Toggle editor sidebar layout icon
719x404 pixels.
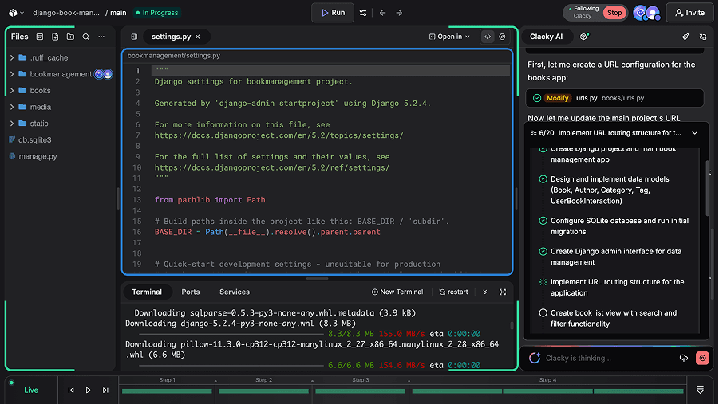tap(134, 37)
